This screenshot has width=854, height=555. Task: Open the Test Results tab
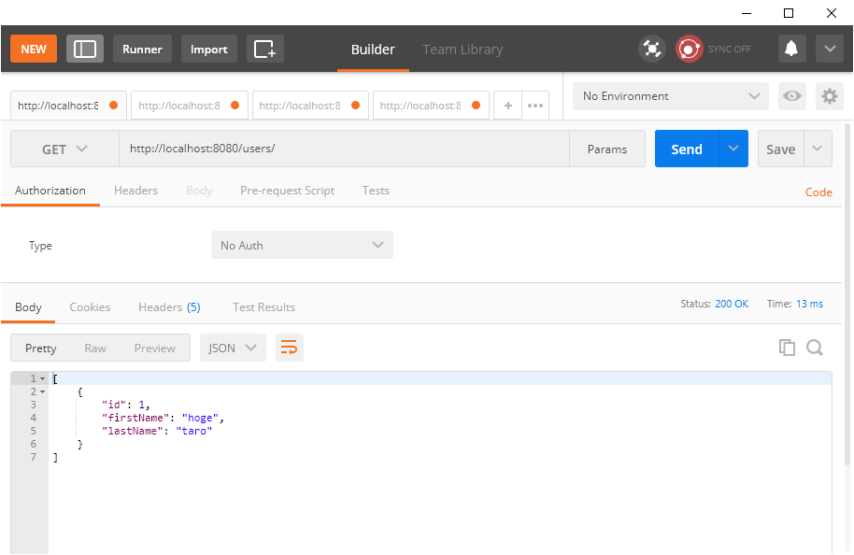(263, 307)
